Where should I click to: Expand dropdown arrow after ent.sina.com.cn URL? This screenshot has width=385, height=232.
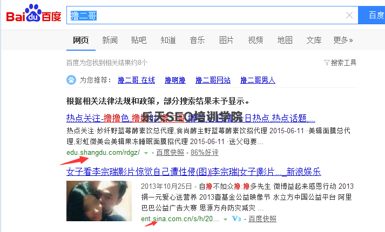tap(225, 219)
